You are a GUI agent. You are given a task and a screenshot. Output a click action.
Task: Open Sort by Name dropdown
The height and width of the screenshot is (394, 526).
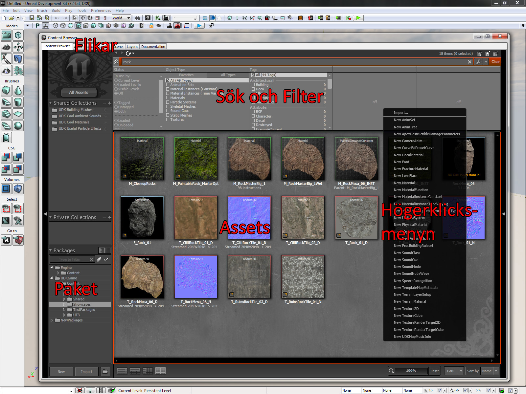click(490, 371)
